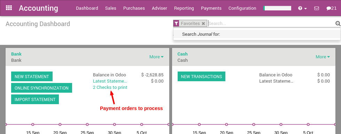Click the funnel filter icon
This screenshot has width=341, height=134.
pyautogui.click(x=176, y=23)
